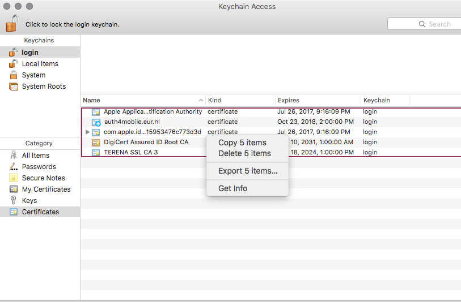Click the close window button in title bar
461x302 pixels.
7,6
